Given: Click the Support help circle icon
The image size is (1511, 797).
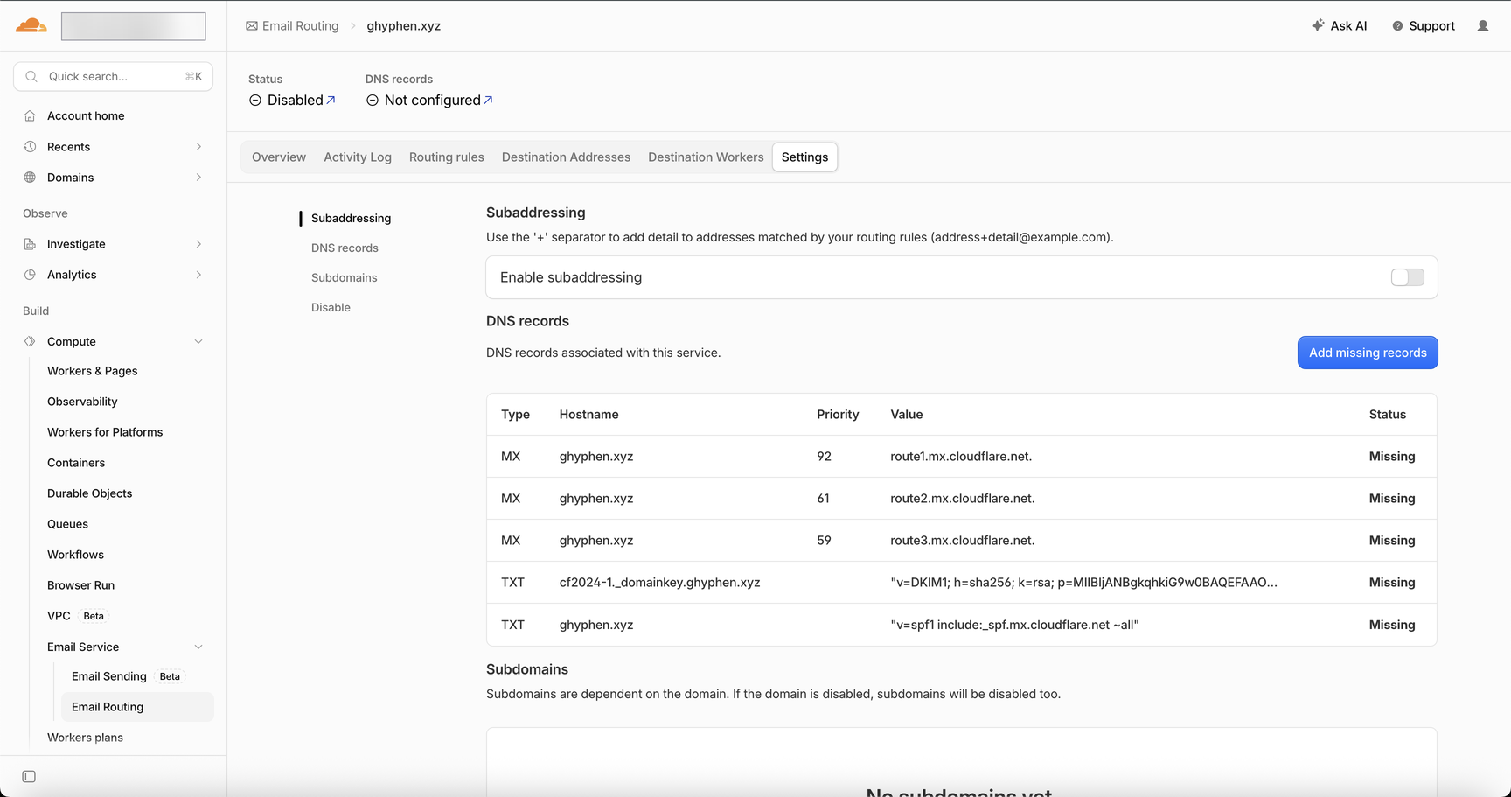Looking at the screenshot, I should tap(1397, 26).
